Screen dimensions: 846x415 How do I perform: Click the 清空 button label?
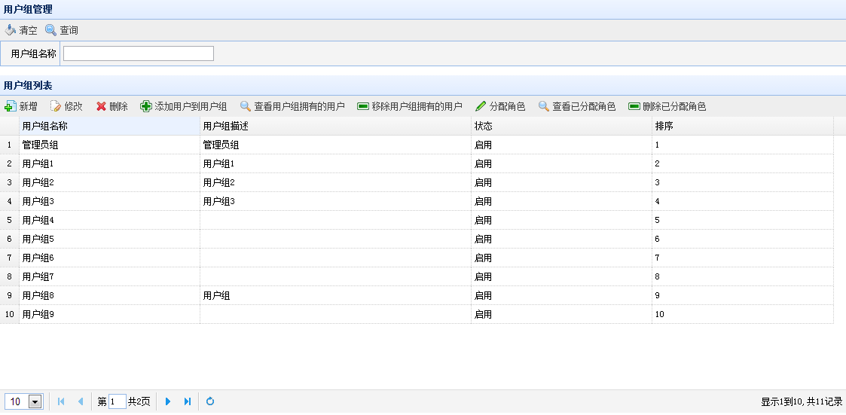28,30
